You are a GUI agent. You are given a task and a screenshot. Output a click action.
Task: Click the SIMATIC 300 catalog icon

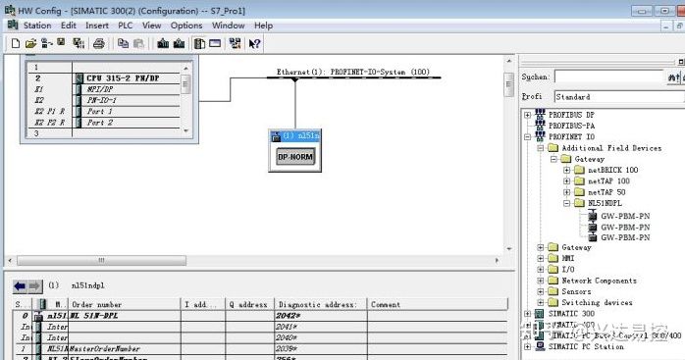tap(540, 314)
